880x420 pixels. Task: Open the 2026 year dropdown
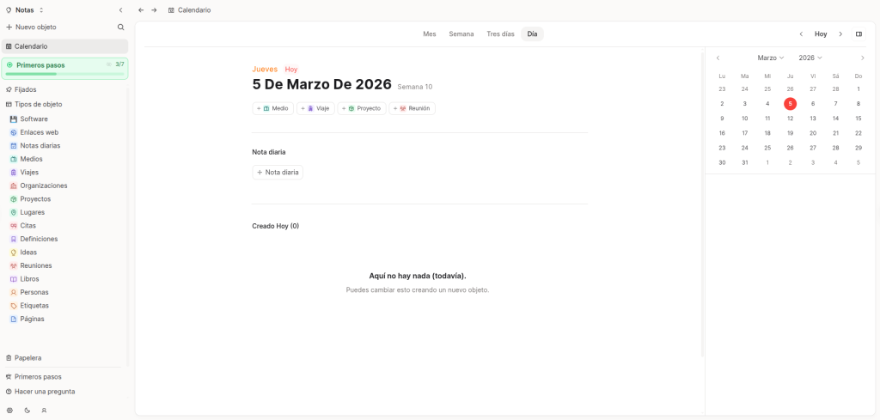point(810,58)
